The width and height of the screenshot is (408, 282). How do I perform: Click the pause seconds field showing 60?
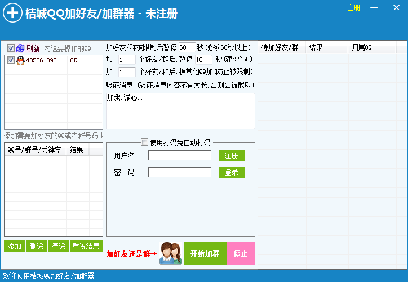click(187, 47)
